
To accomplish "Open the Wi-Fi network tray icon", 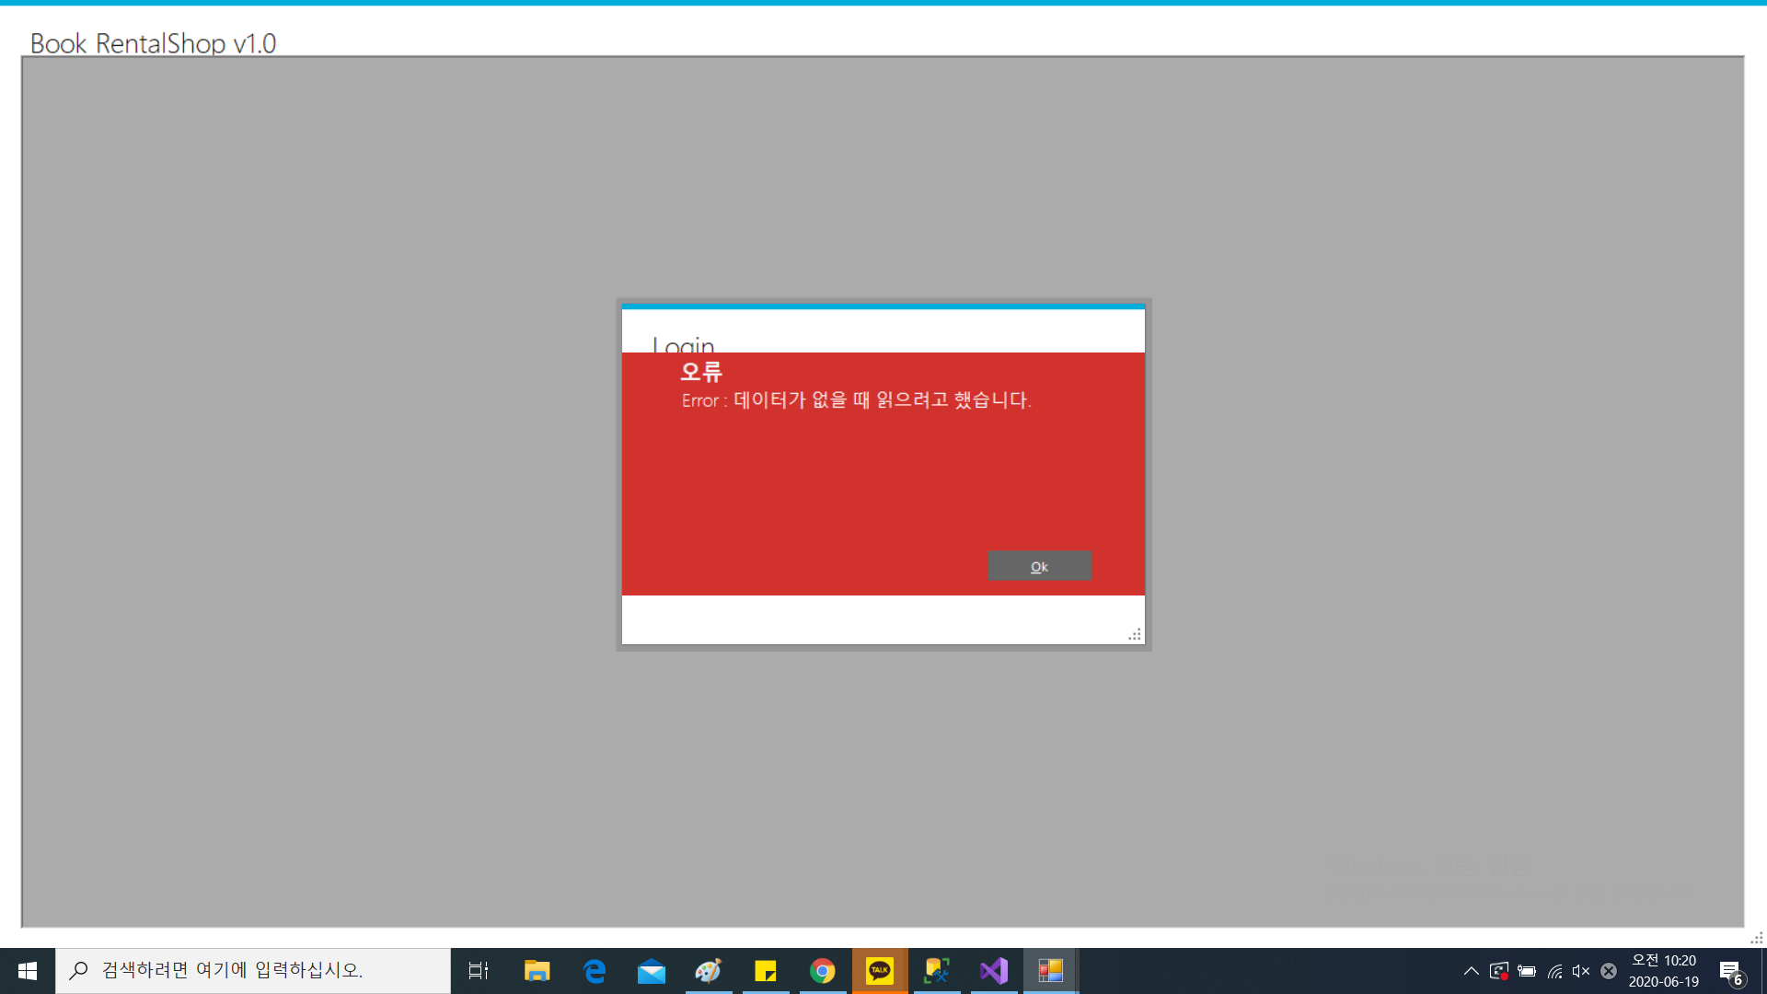I will click(1554, 971).
